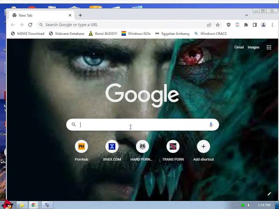The width and height of the screenshot is (279, 209).
Task: Click inside the Google search box
Action: tap(142, 125)
